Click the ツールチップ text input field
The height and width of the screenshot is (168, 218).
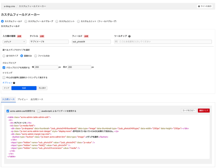point(163,42)
